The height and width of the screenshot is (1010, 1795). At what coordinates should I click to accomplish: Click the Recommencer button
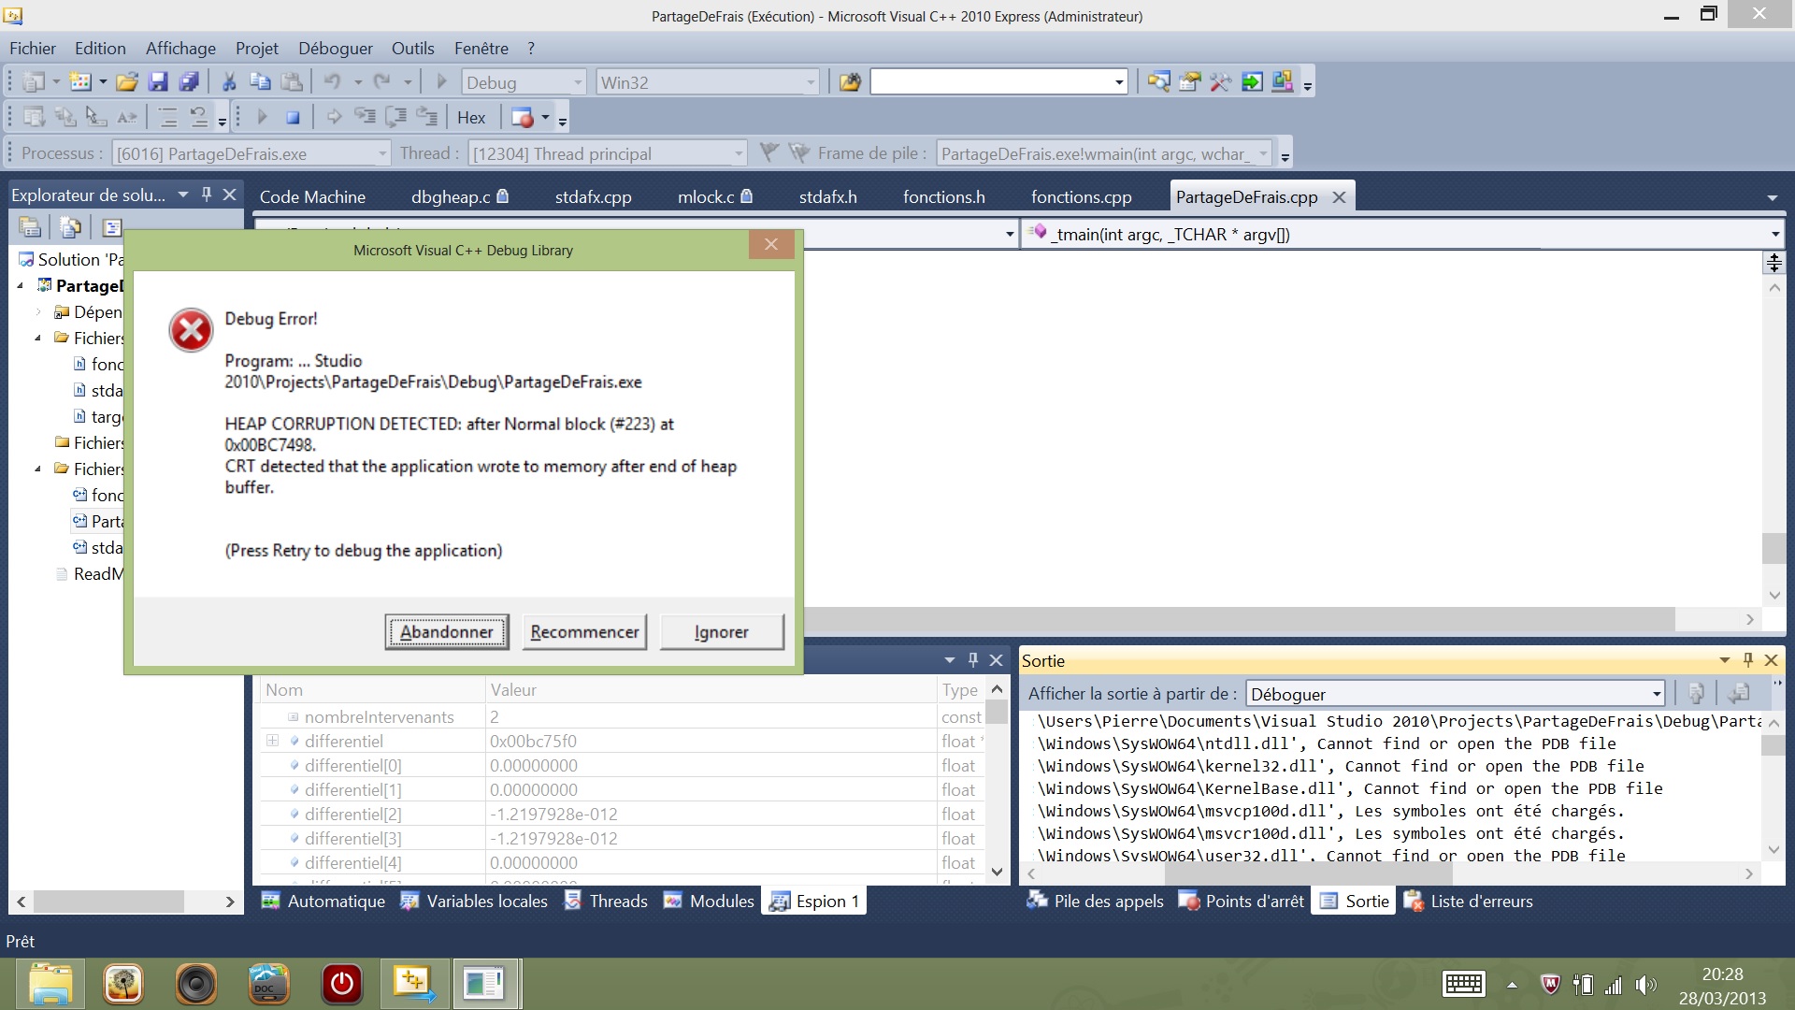tap(584, 632)
